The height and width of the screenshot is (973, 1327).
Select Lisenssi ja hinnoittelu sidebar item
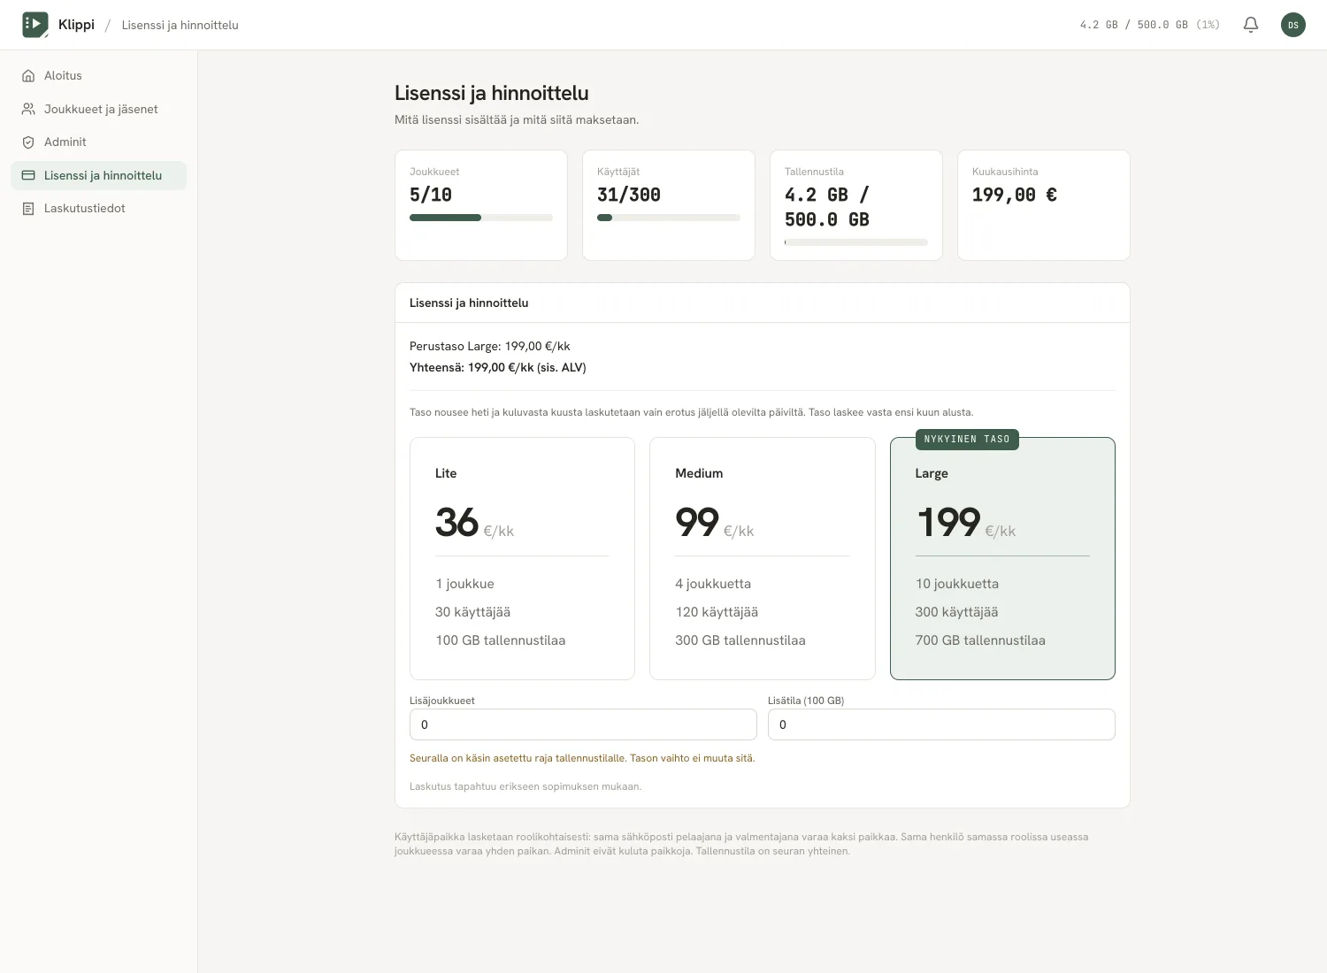98,176
